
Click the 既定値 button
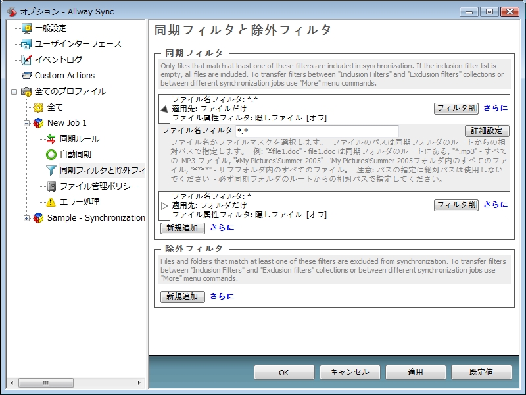[x=481, y=373]
